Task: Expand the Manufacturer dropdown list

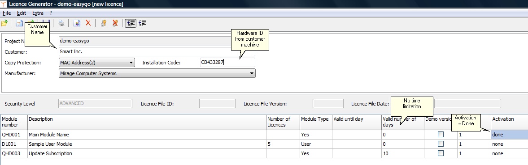Action: (x=157, y=73)
